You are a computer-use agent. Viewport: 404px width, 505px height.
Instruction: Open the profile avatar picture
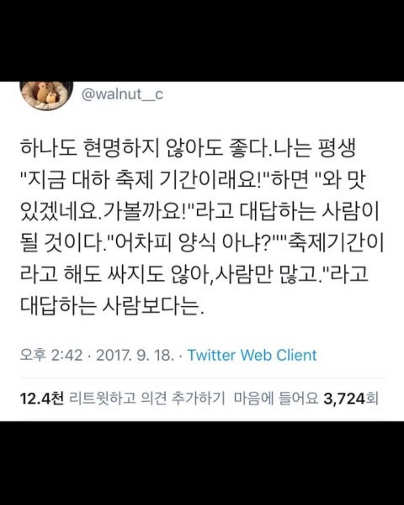pyautogui.click(x=46, y=95)
